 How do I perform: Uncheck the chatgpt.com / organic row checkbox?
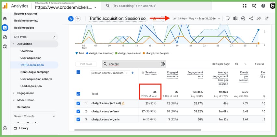[x=78, y=119]
